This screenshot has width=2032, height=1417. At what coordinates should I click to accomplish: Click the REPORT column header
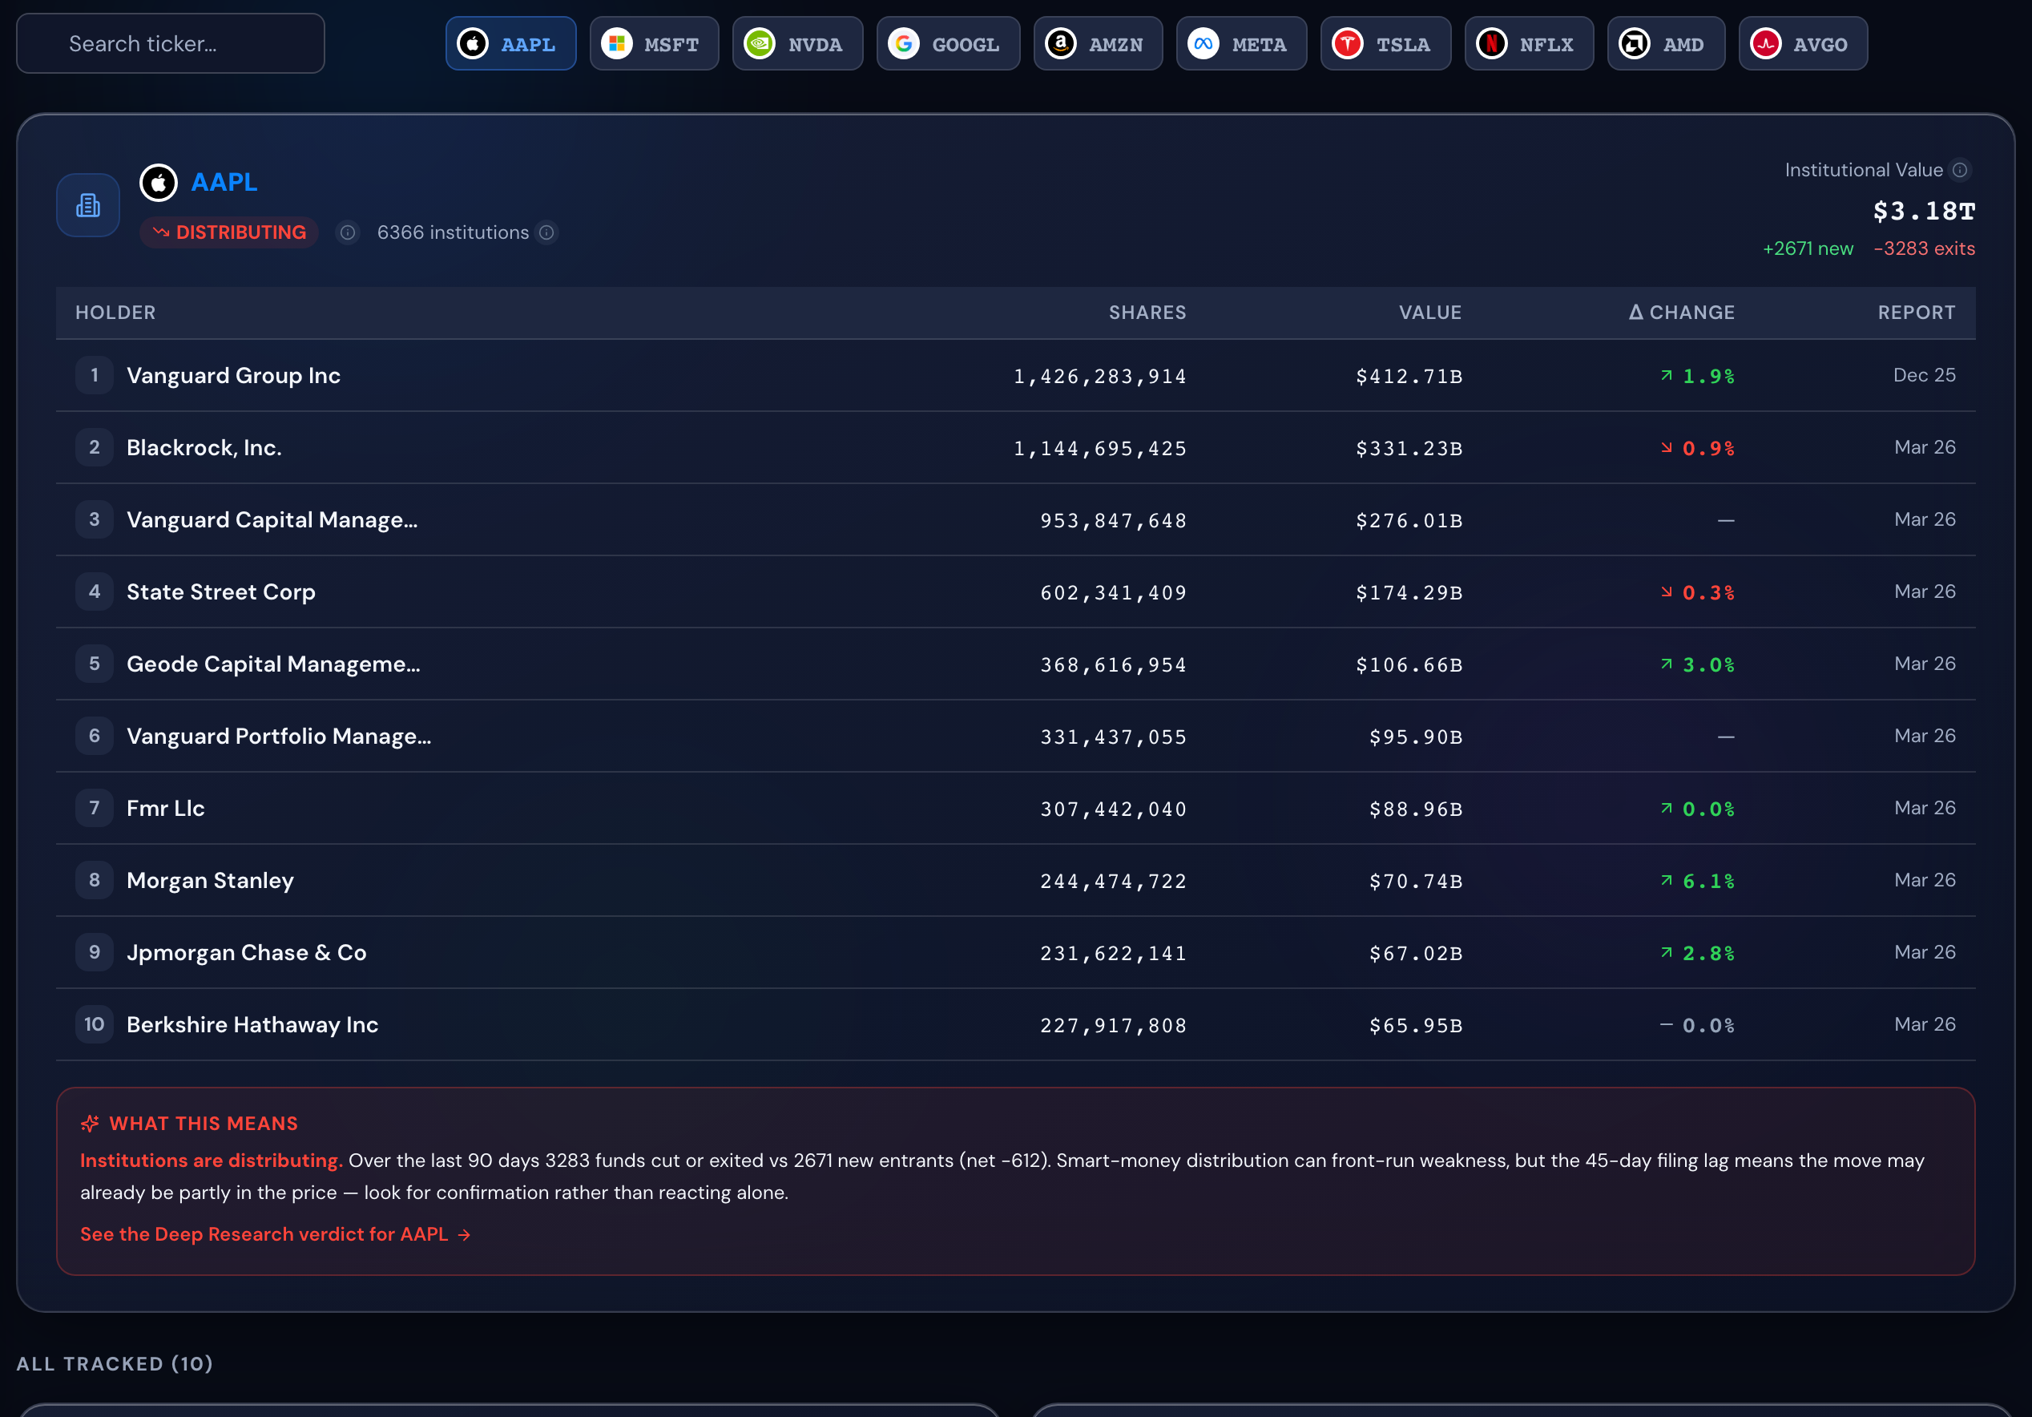tap(1916, 313)
